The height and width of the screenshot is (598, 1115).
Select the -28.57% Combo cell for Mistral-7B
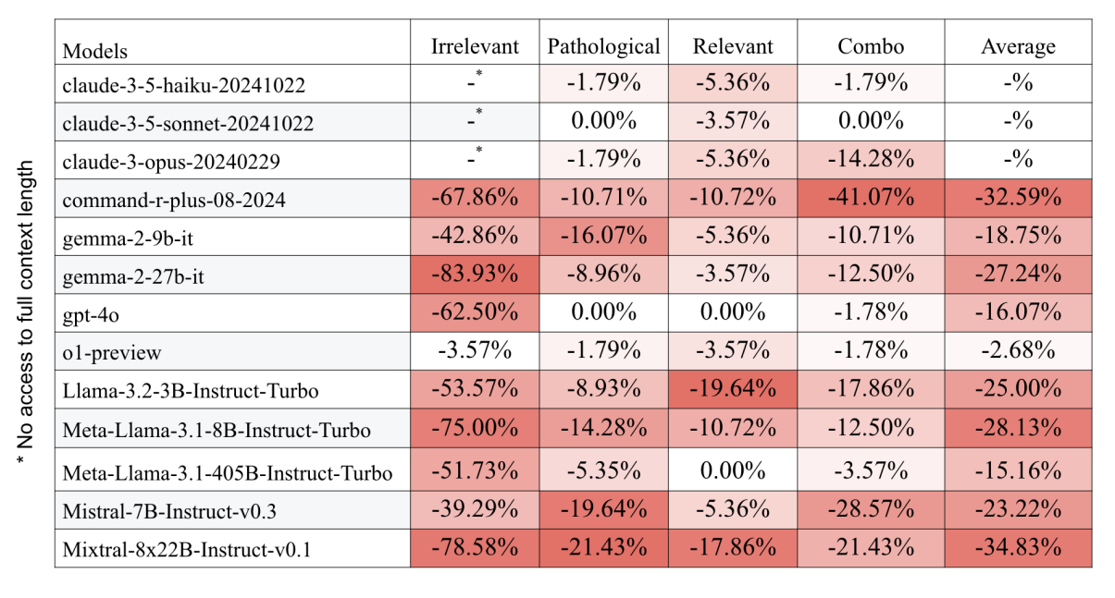[870, 509]
